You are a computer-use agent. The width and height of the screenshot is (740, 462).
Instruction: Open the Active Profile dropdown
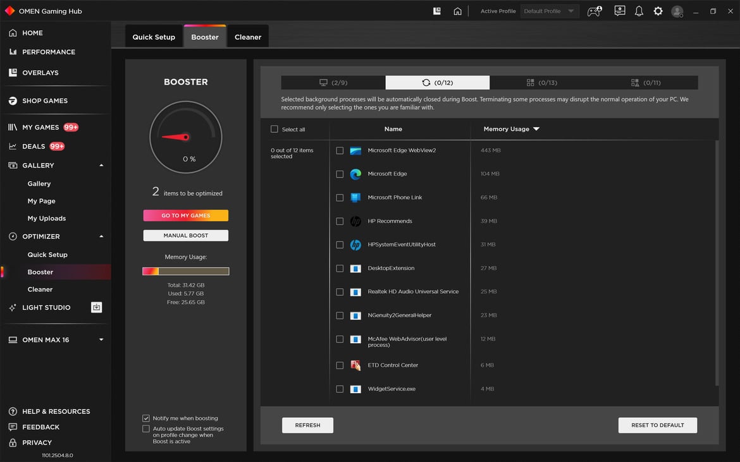click(550, 11)
